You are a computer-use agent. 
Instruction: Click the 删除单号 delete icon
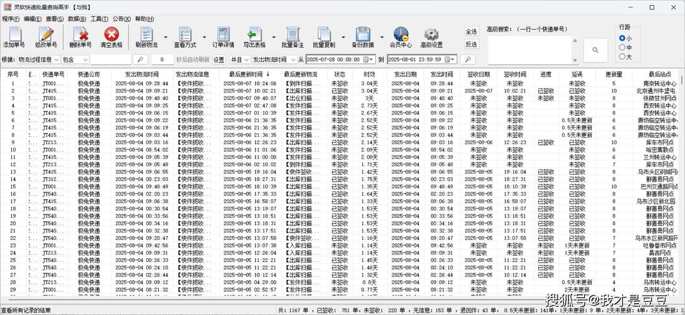point(81,35)
